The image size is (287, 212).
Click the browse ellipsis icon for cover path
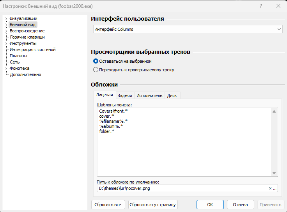275,189
